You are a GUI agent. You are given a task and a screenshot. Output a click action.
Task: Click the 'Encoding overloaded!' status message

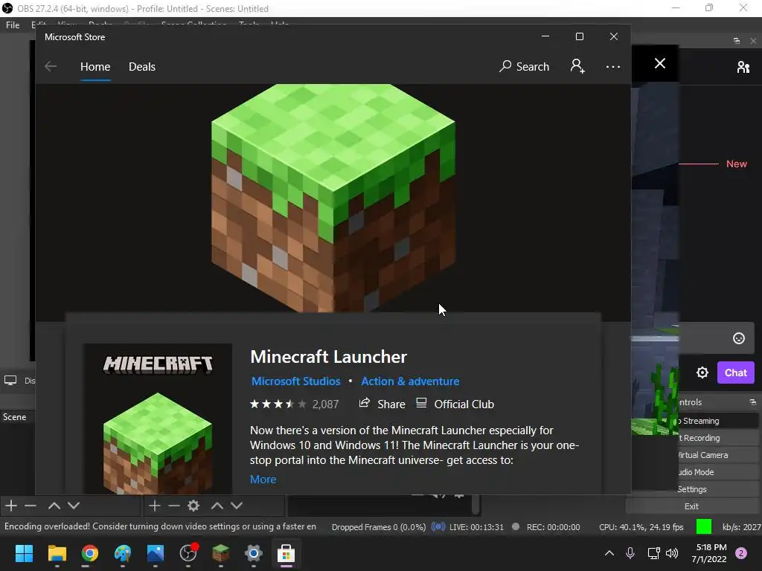[160, 526]
